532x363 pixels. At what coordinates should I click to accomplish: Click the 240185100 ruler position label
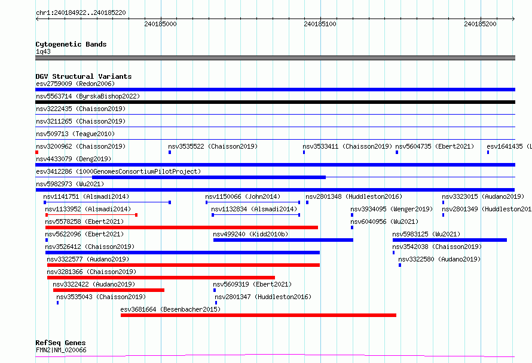(320, 24)
